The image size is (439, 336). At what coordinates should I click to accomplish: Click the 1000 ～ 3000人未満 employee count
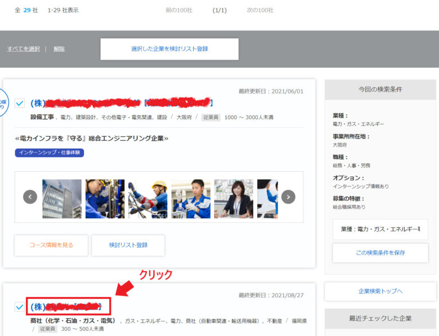(249, 117)
